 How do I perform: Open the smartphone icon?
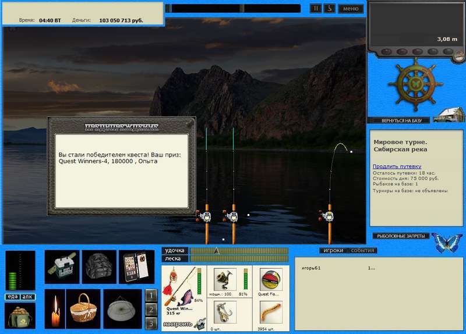pyautogui.click(x=136, y=267)
